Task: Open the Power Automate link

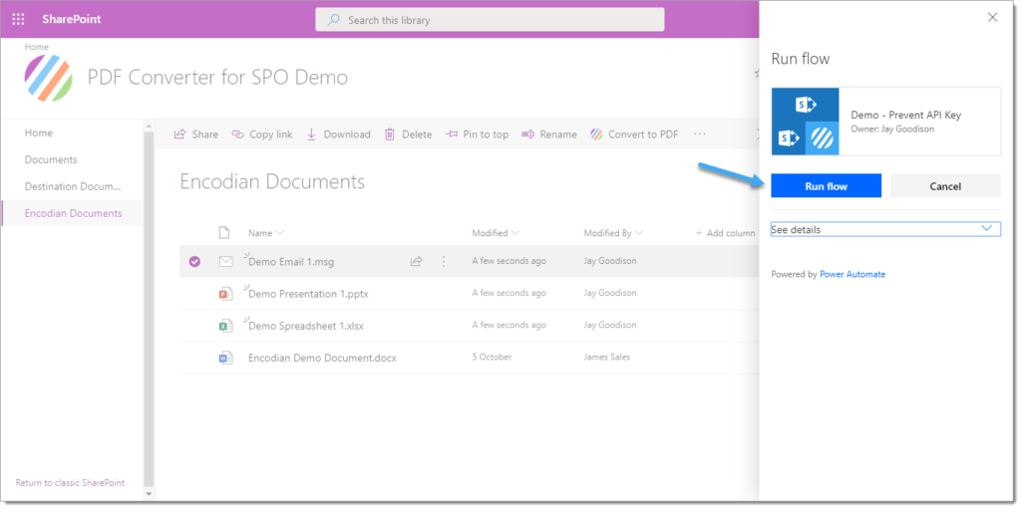Action: (x=852, y=275)
